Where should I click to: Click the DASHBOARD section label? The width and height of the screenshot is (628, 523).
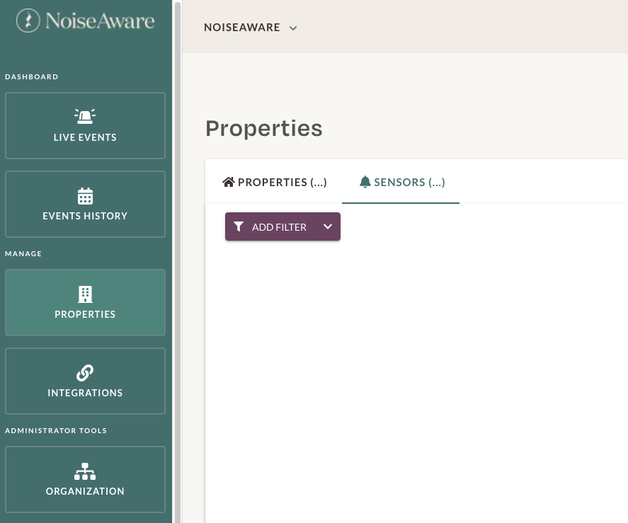click(32, 76)
